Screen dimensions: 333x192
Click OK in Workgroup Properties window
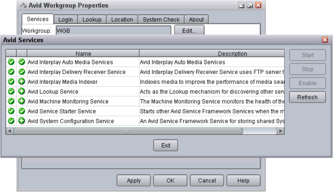pos(170,180)
